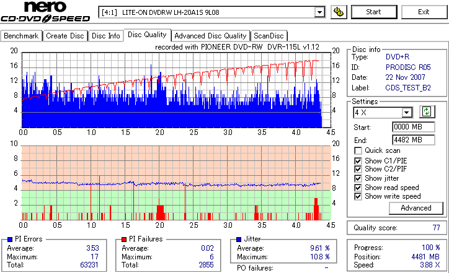Toggle Show read speed checkbox
This screenshot has height=273, width=449.
358,188
